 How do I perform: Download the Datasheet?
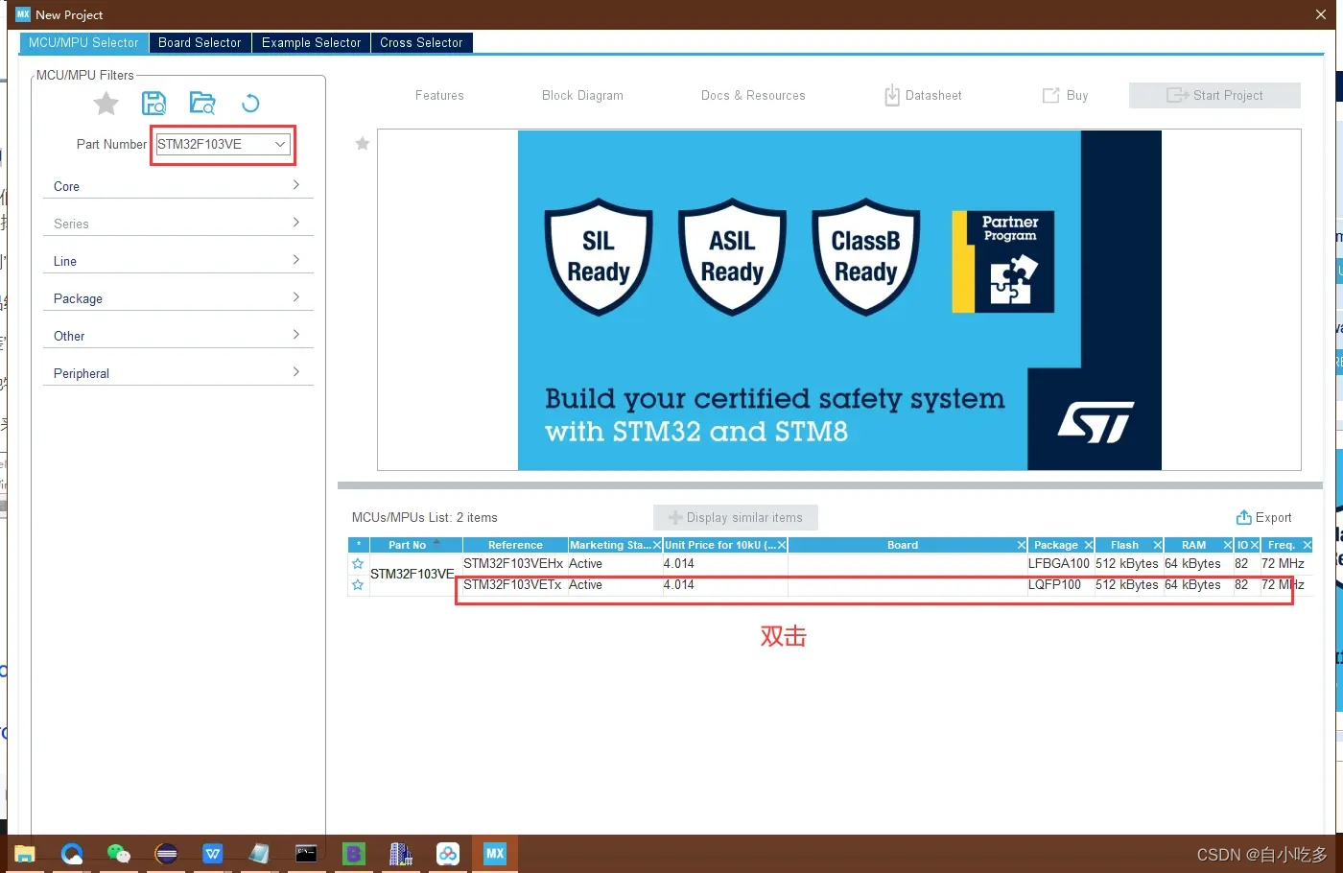(923, 95)
